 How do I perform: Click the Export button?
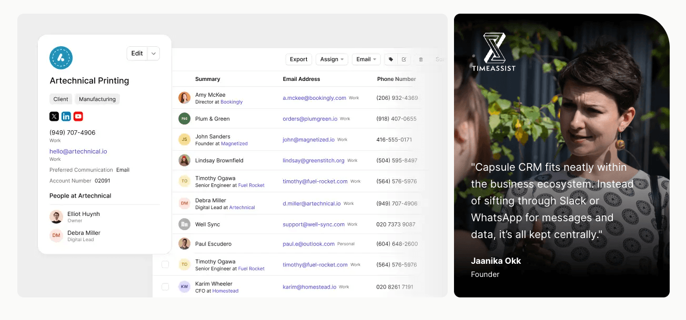click(x=299, y=59)
